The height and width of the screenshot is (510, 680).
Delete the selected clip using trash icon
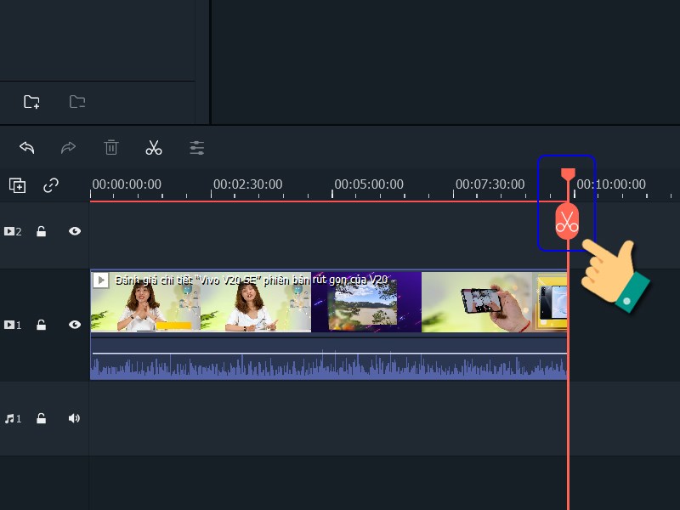(110, 147)
